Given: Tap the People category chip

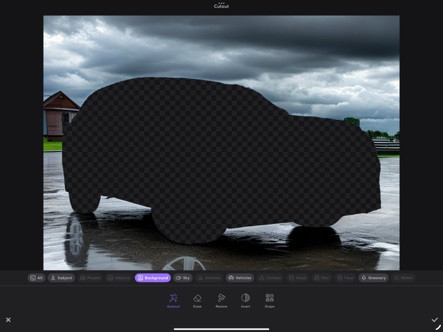Looking at the screenshot, I should tap(90, 278).
